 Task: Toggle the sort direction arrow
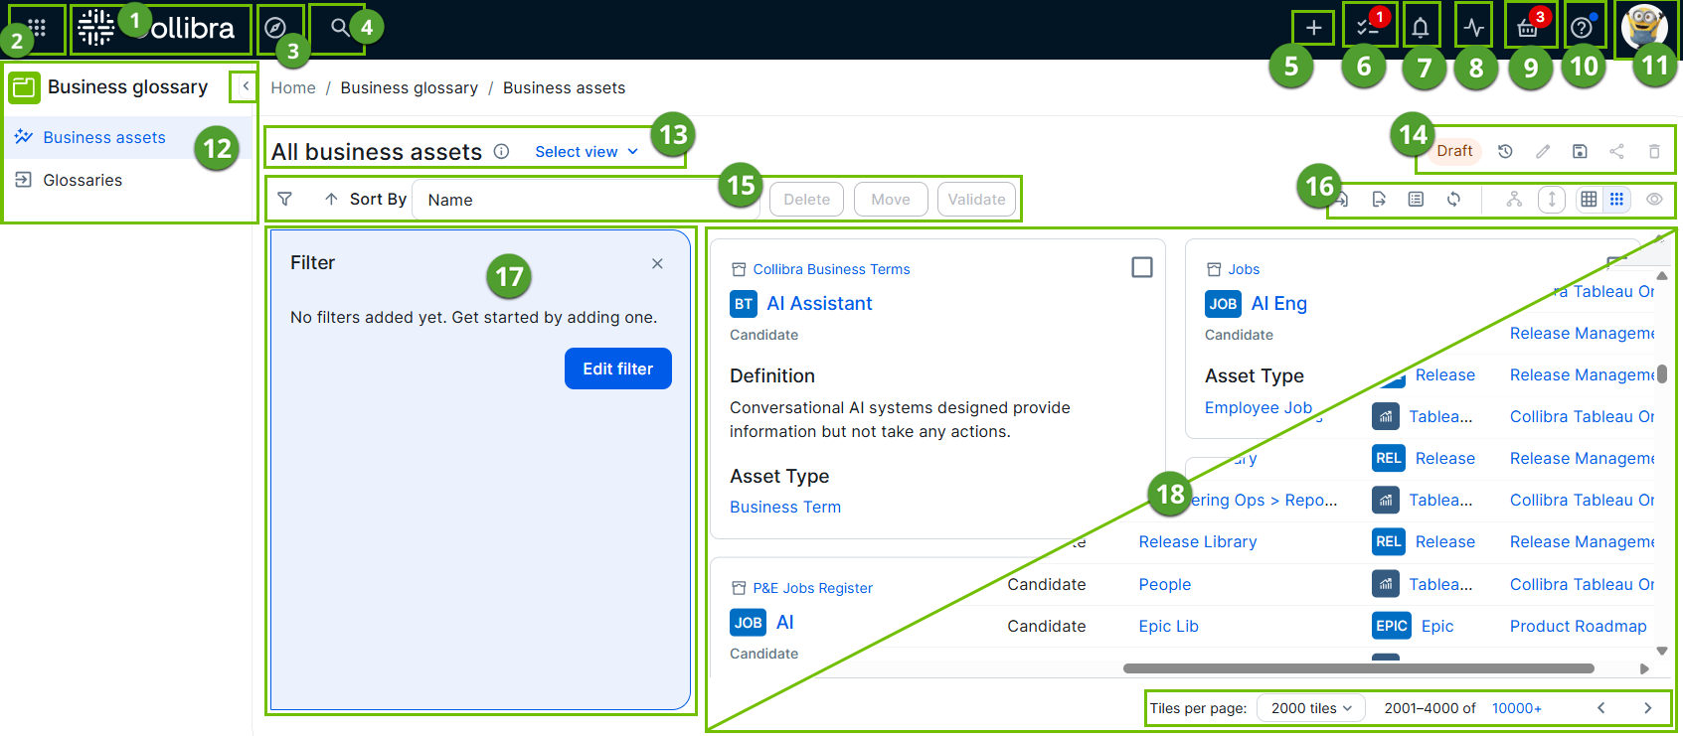[331, 199]
